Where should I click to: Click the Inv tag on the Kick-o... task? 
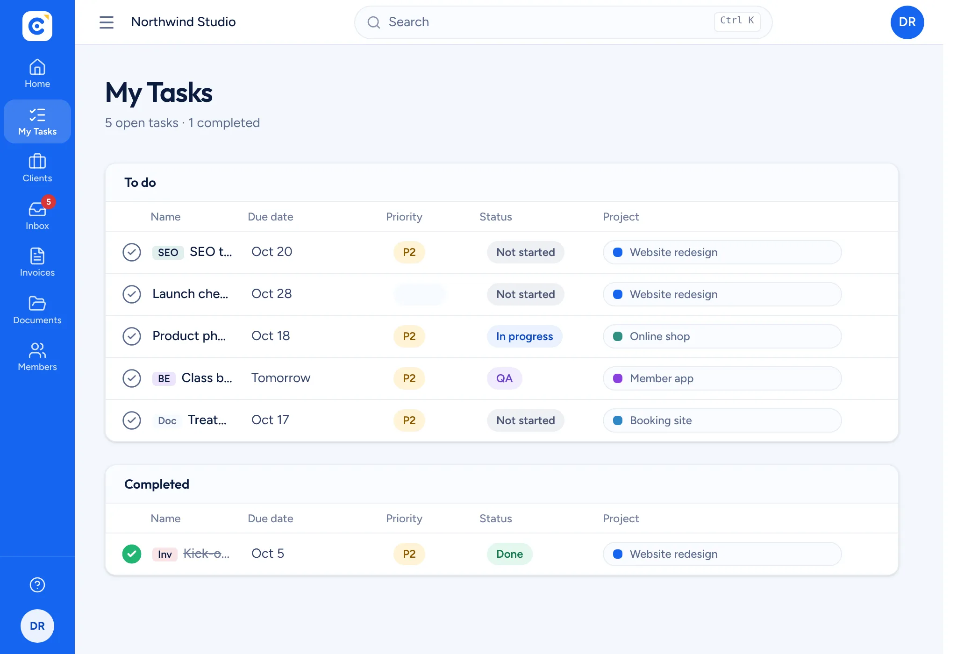(165, 554)
